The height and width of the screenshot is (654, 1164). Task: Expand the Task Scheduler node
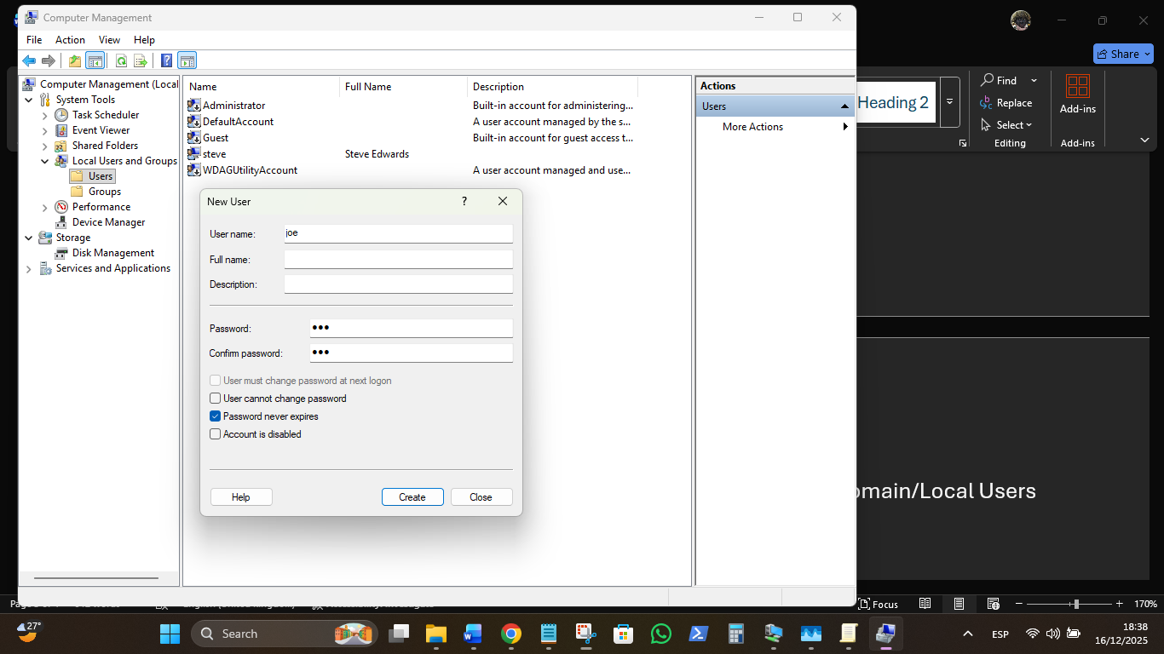pyautogui.click(x=45, y=115)
